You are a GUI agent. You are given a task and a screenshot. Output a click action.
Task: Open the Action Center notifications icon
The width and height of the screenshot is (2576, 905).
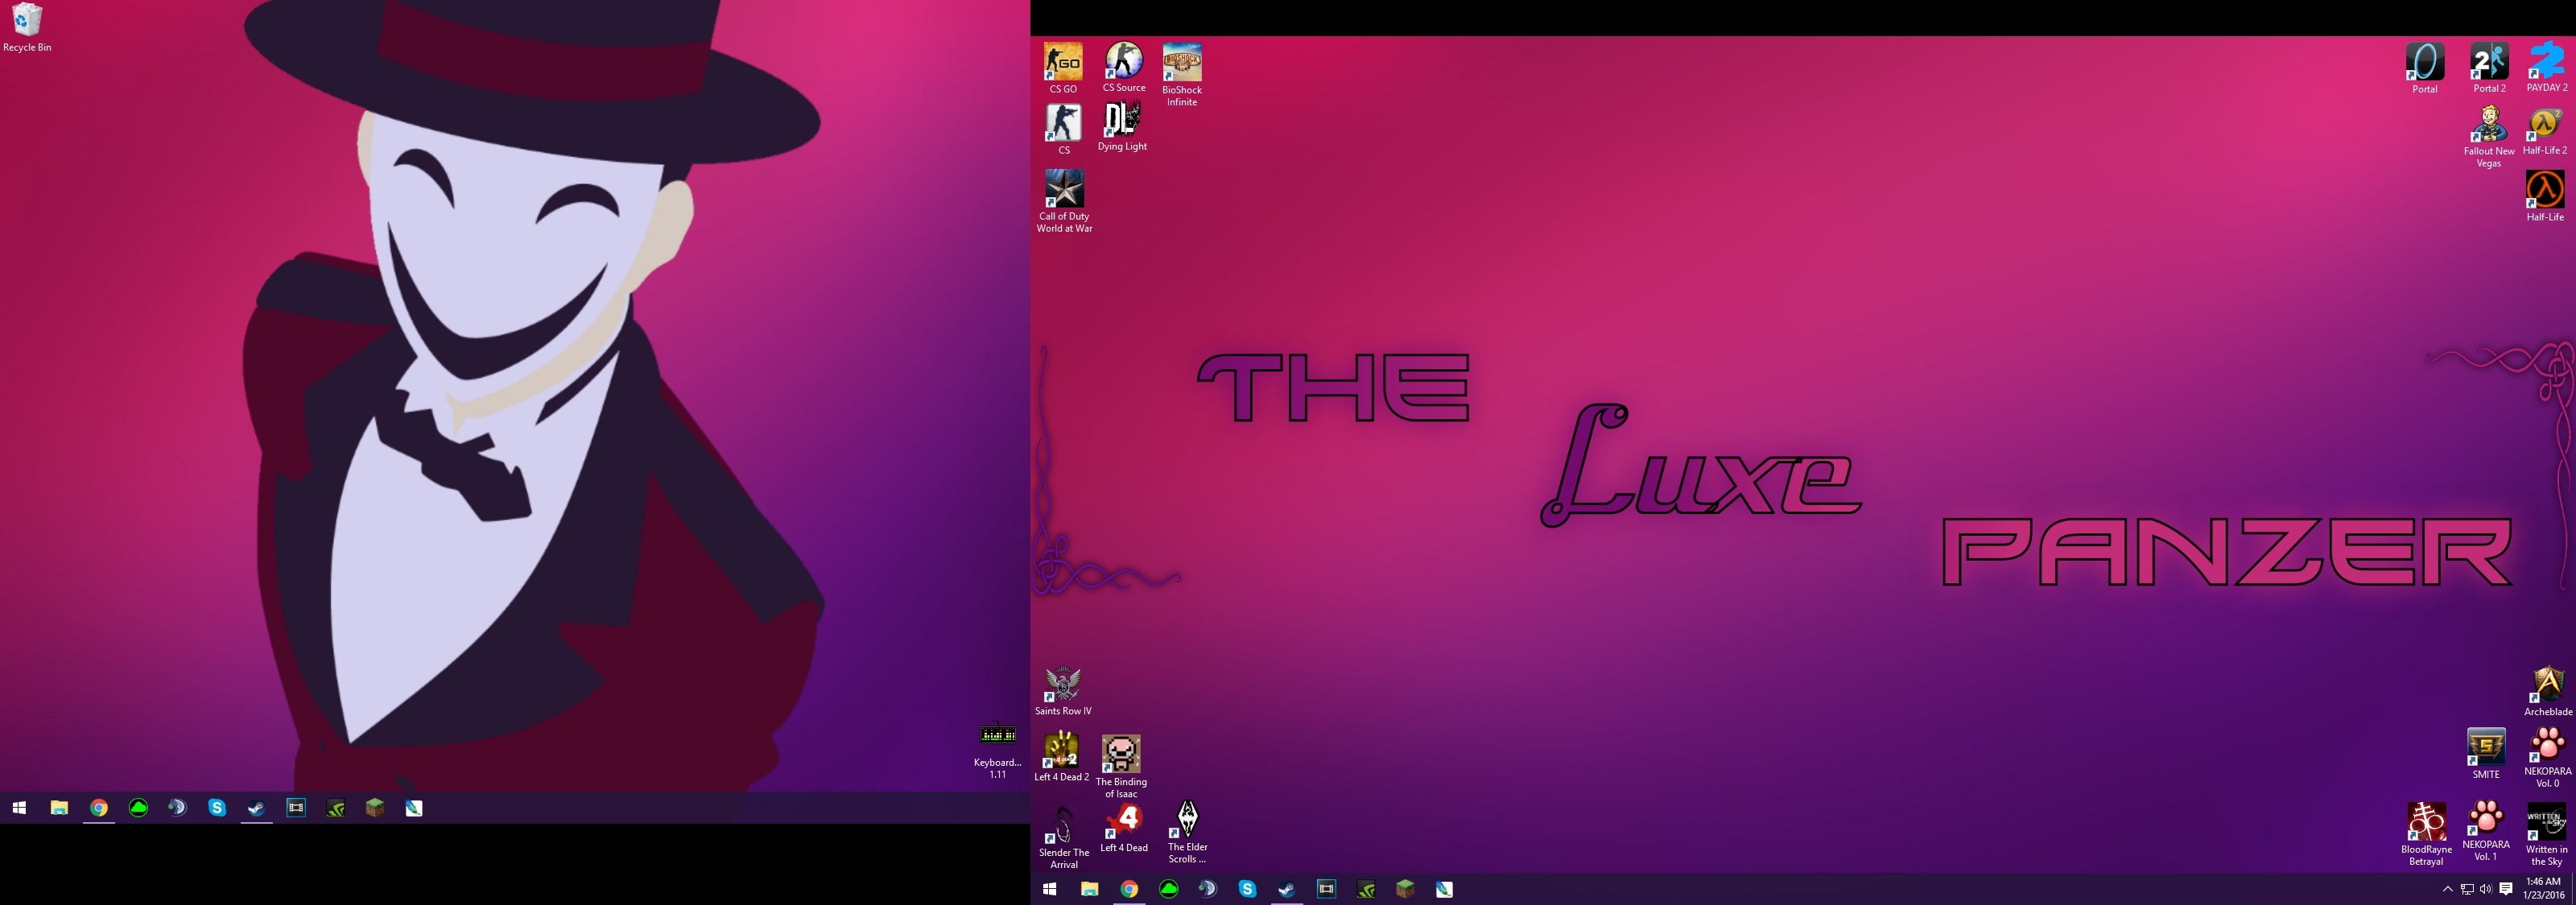tap(2506, 889)
